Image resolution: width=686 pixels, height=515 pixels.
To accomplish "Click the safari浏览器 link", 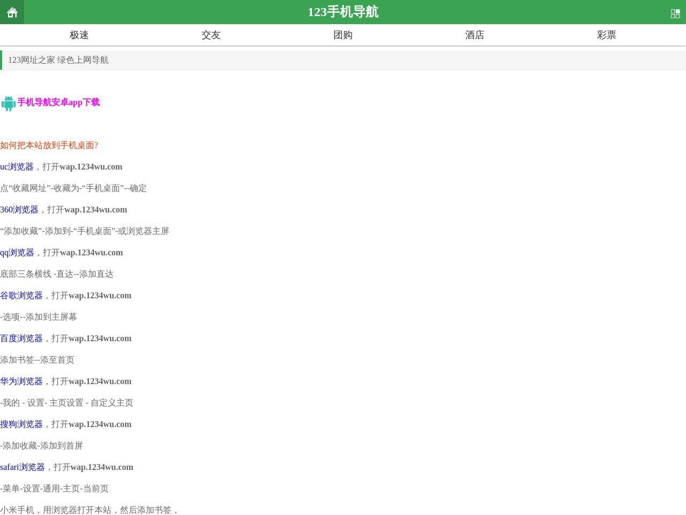I will [23, 467].
